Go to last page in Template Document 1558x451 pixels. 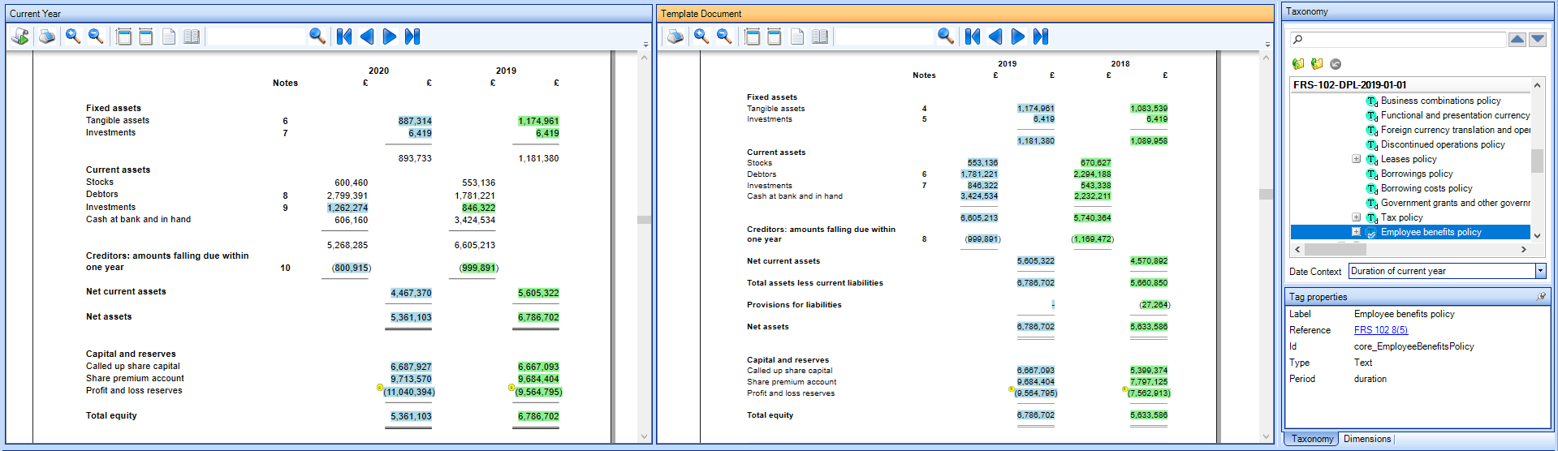coord(1041,37)
